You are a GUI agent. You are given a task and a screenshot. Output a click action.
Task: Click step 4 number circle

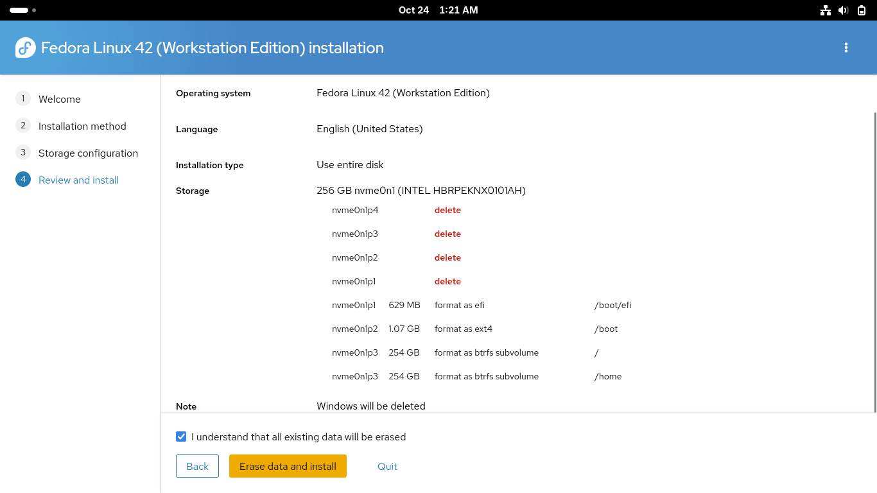pos(23,179)
